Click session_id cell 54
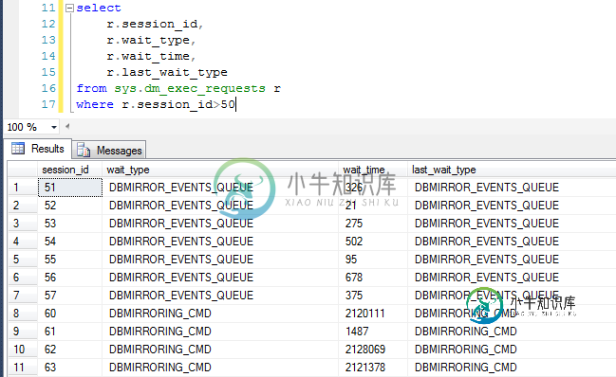Screen dimensions: 616x377 70,242
